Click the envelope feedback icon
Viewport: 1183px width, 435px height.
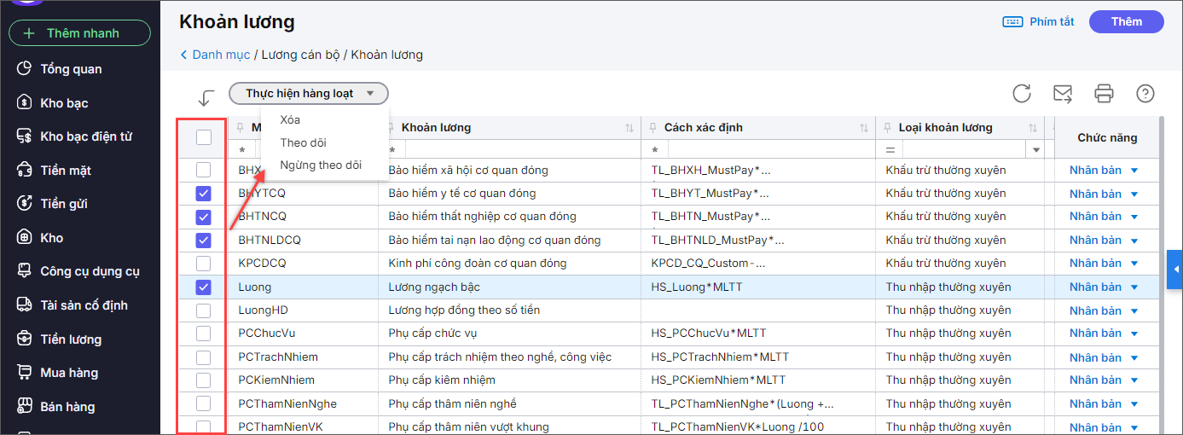1063,94
